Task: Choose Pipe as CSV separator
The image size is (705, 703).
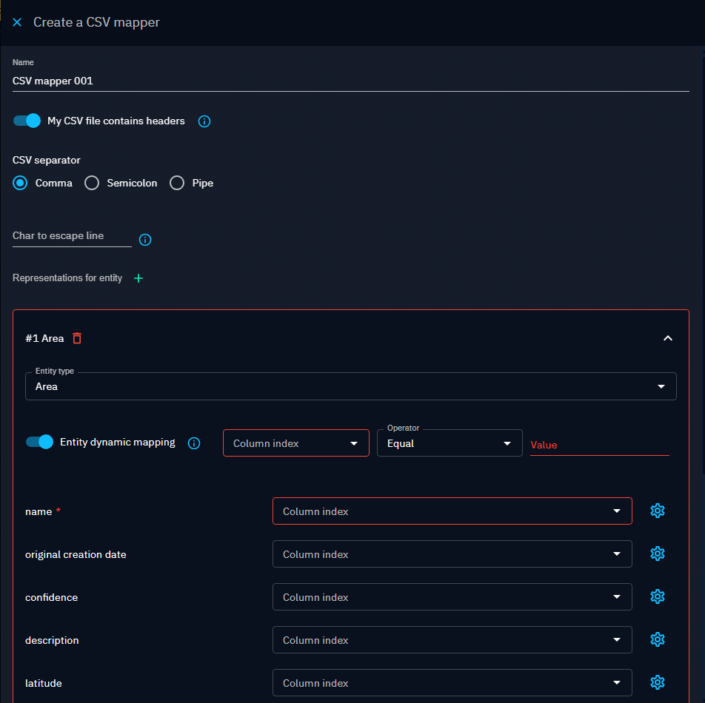Action: (177, 183)
